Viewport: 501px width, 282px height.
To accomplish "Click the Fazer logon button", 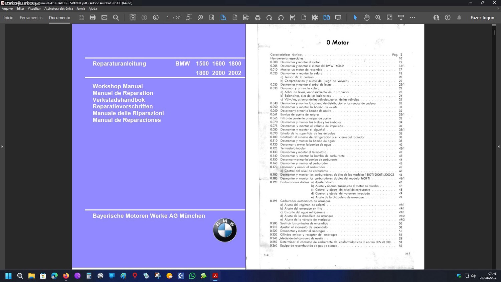I will click(x=482, y=18).
